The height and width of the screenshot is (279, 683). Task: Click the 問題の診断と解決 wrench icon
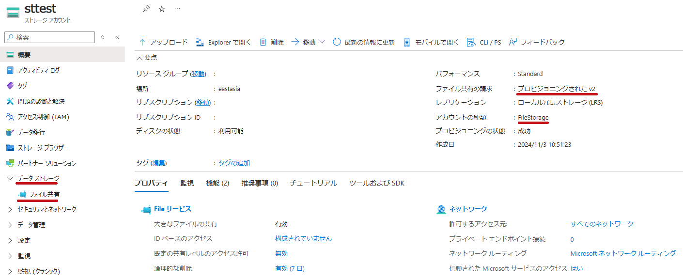(x=10, y=101)
